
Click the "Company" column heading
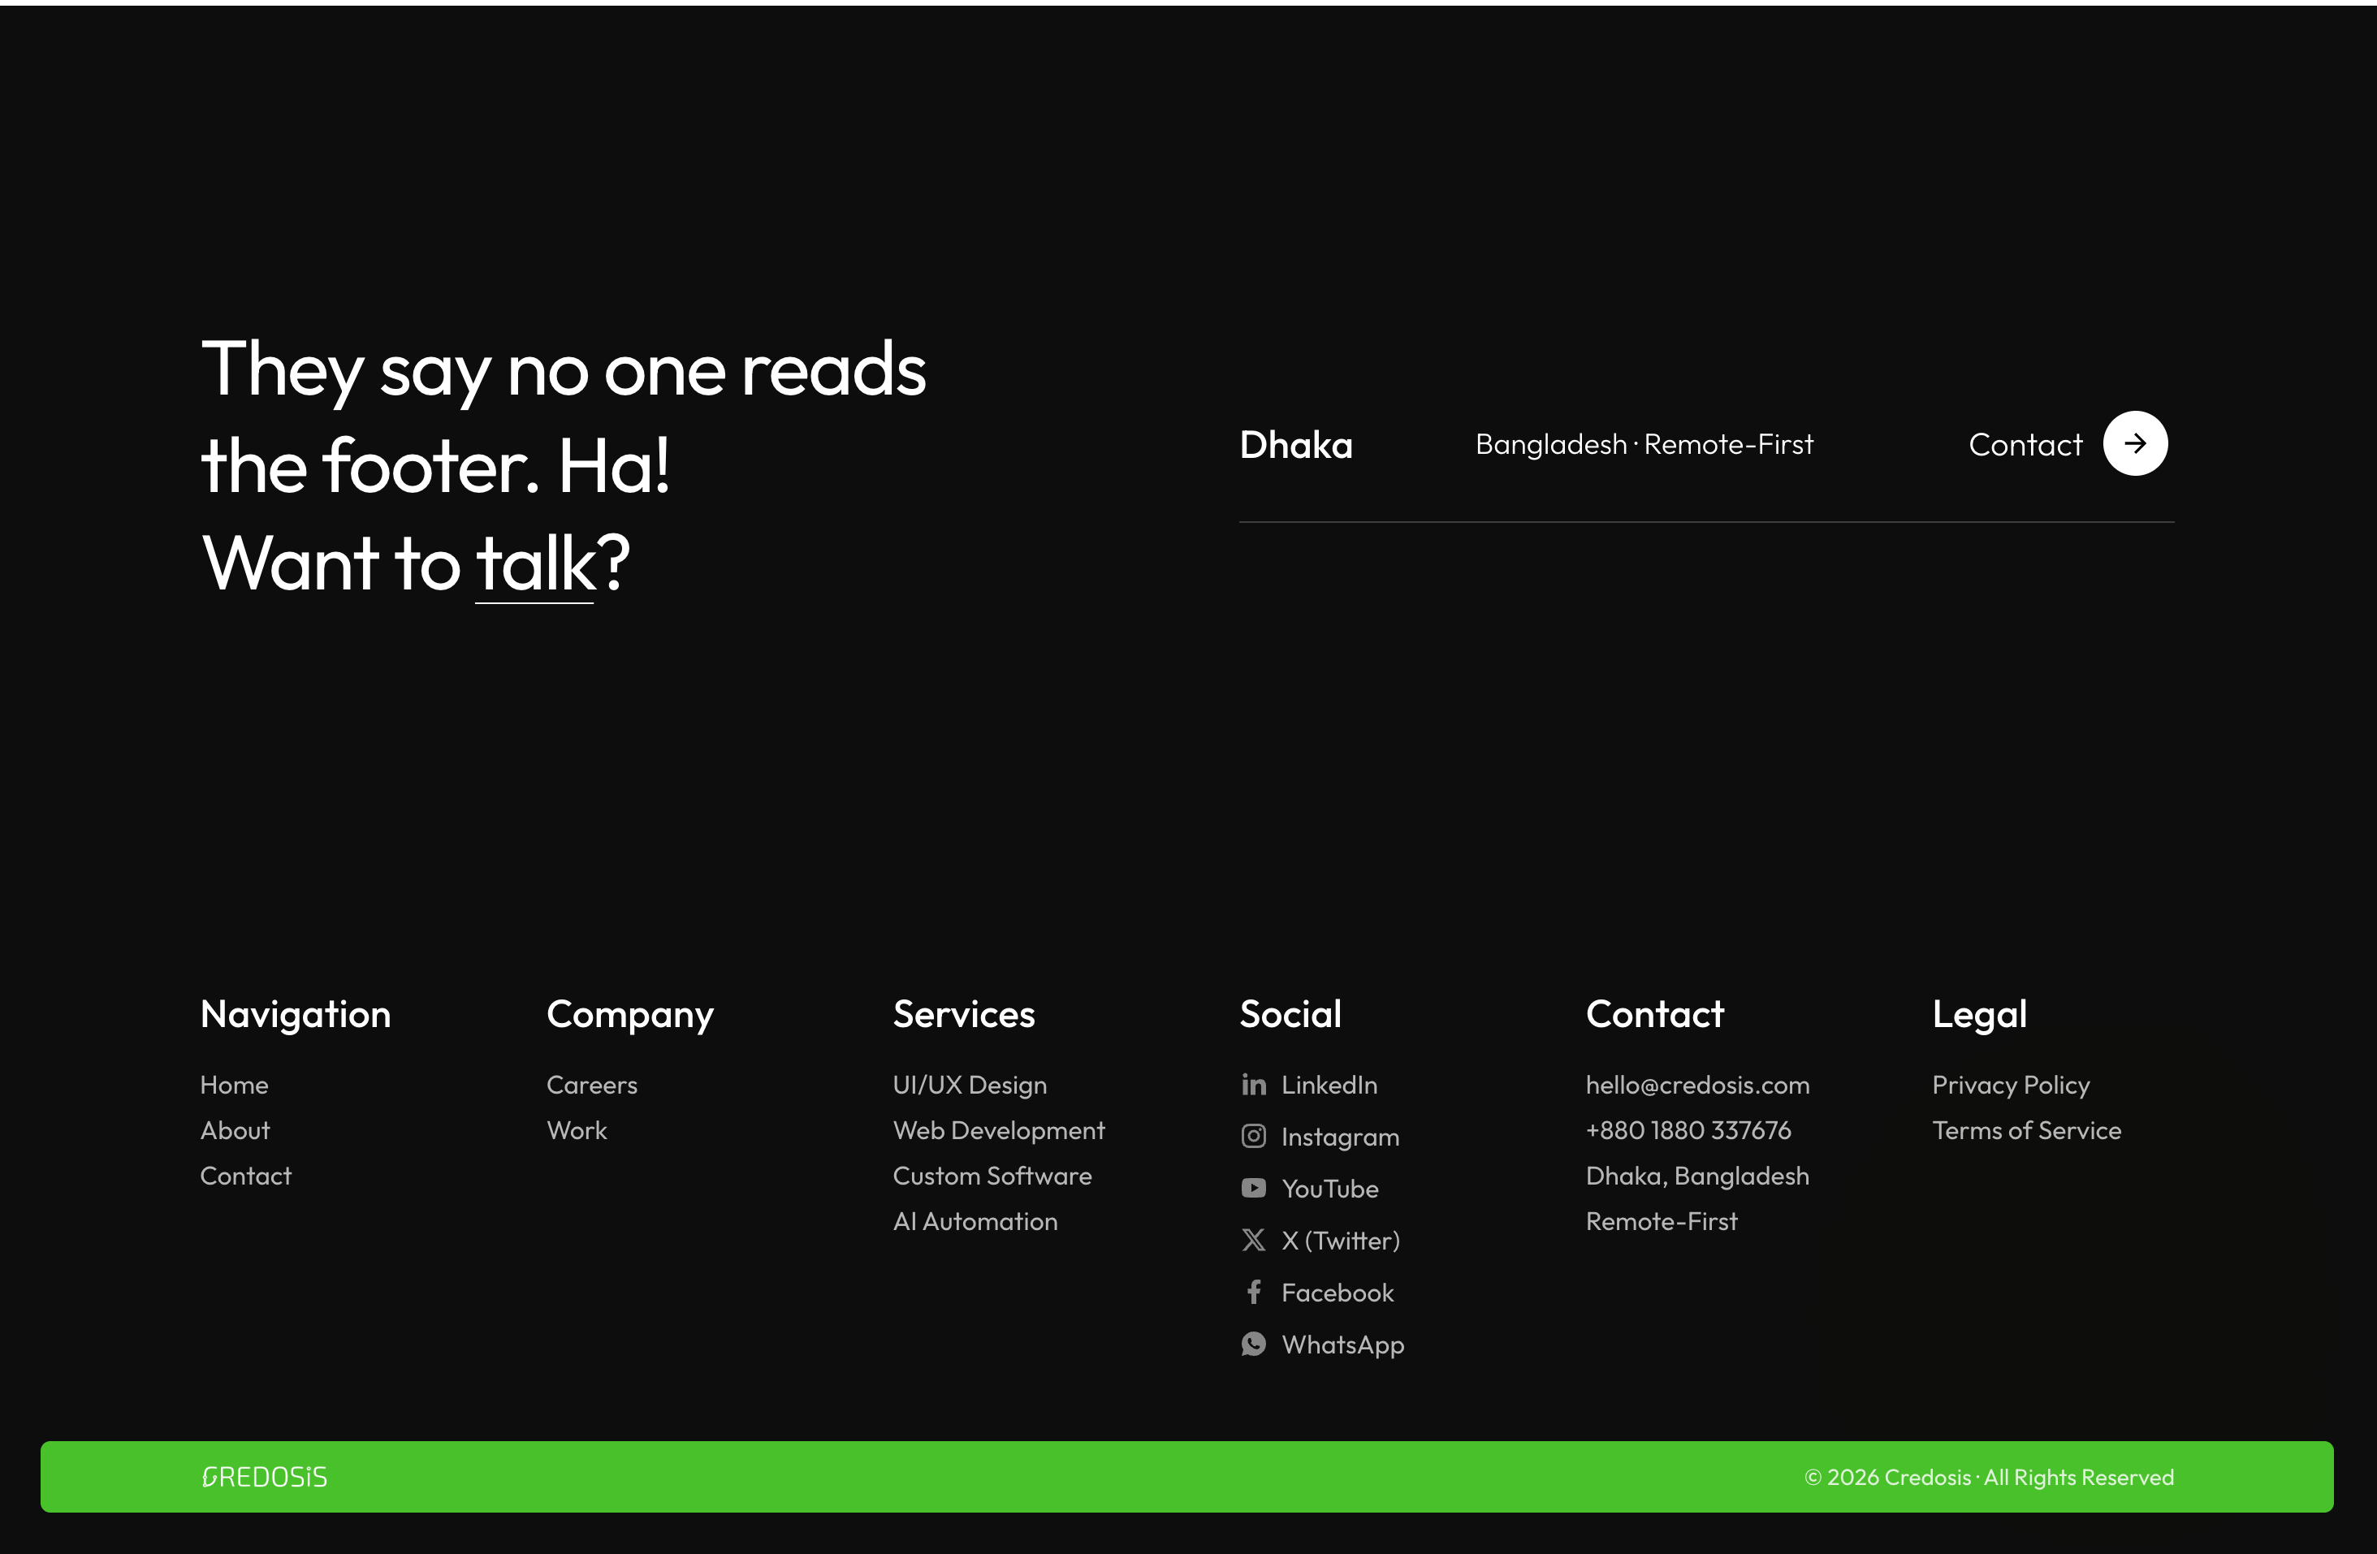(630, 1015)
